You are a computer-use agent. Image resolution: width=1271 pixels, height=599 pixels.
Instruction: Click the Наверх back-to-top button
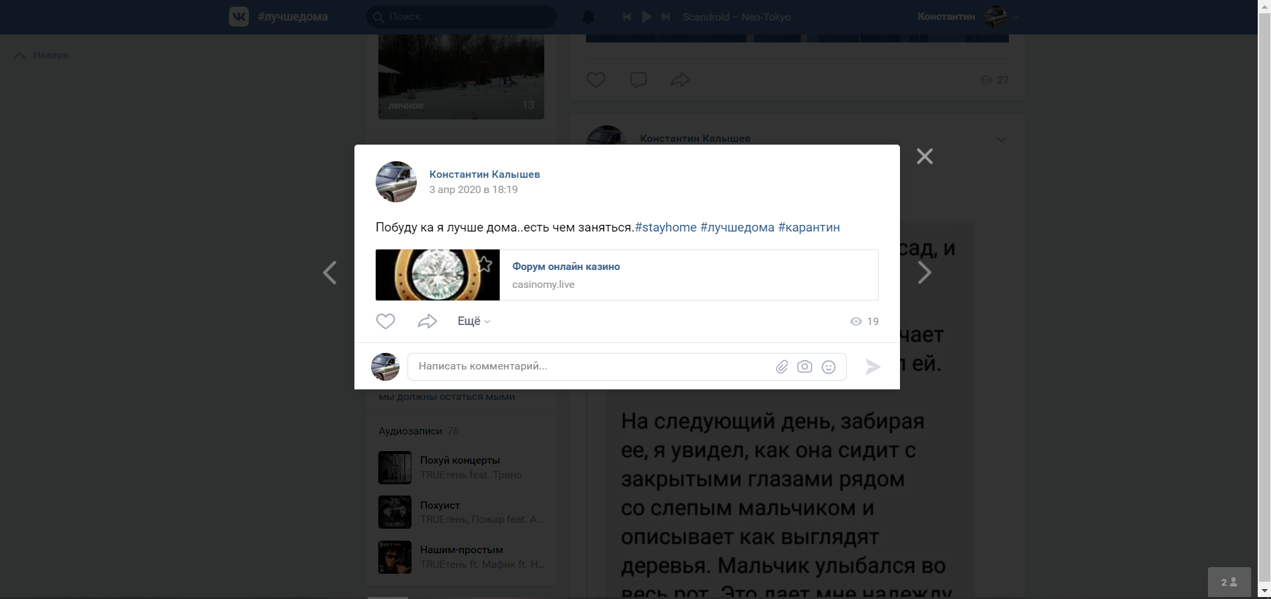41,55
